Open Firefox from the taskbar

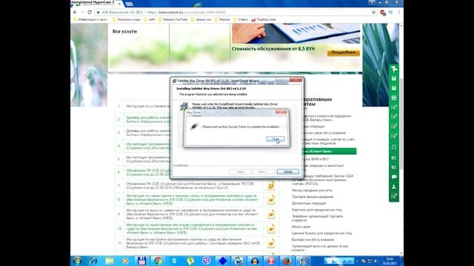point(287,261)
